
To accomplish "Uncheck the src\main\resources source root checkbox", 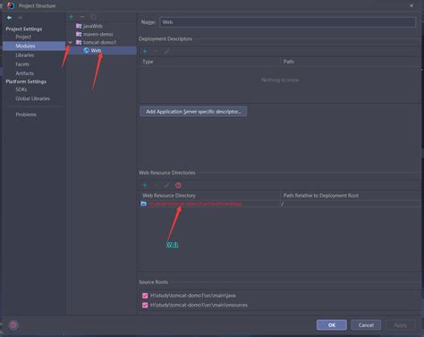I will tap(145, 305).
